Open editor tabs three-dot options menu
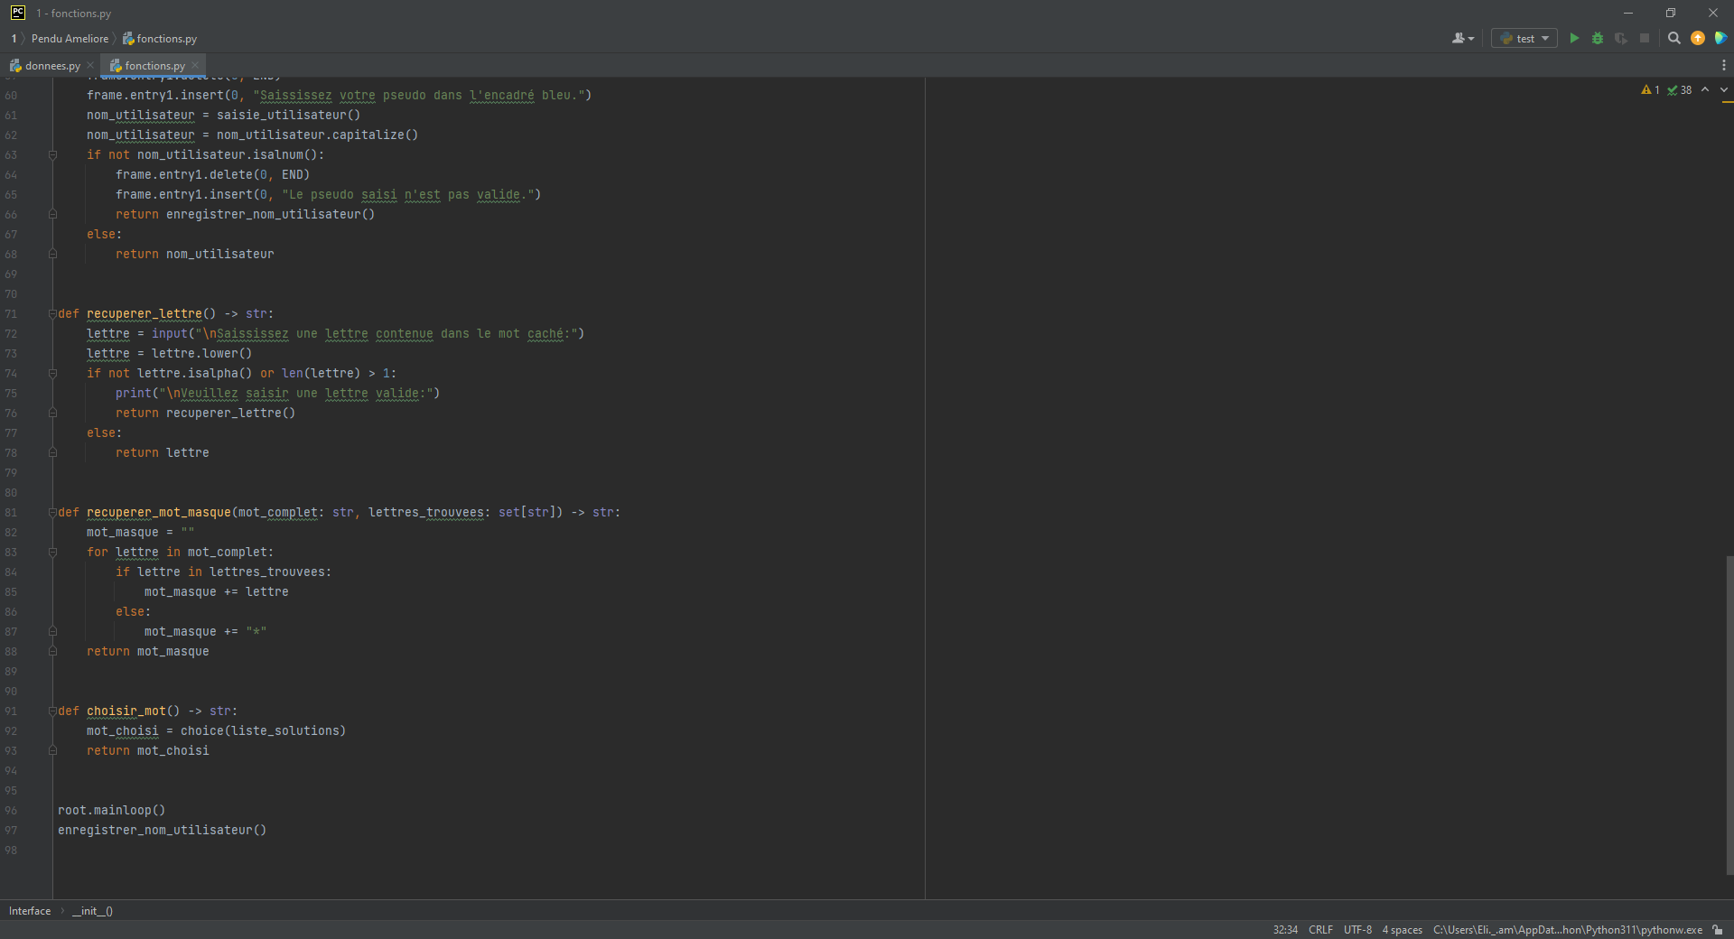This screenshot has width=1734, height=939. (x=1723, y=65)
